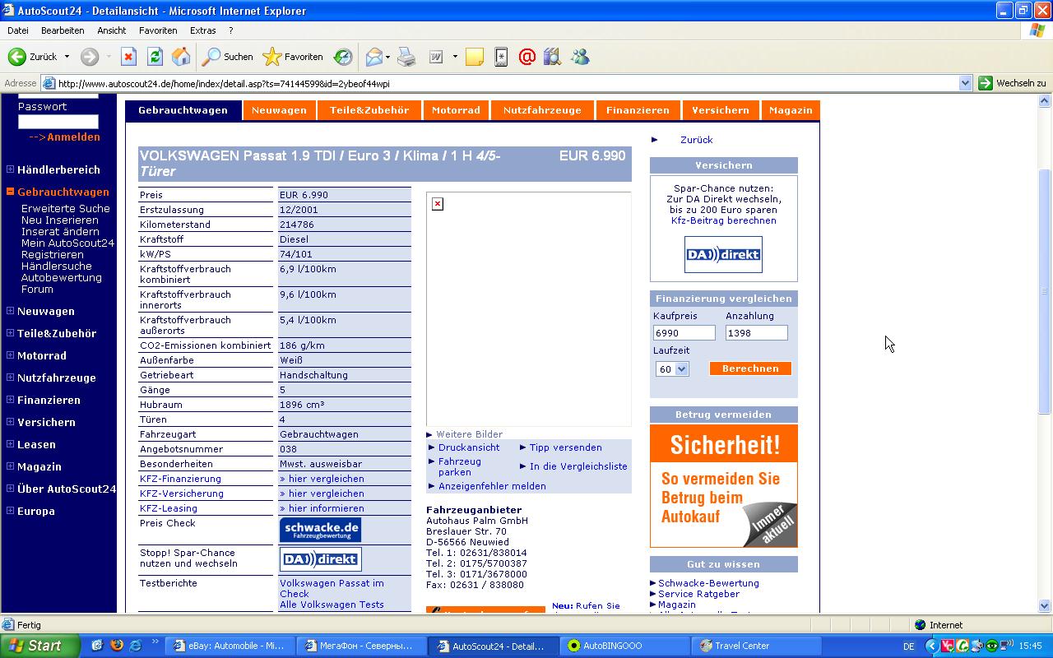Image resolution: width=1053 pixels, height=658 pixels.
Task: Click the Start button on taskbar
Action: [39, 646]
